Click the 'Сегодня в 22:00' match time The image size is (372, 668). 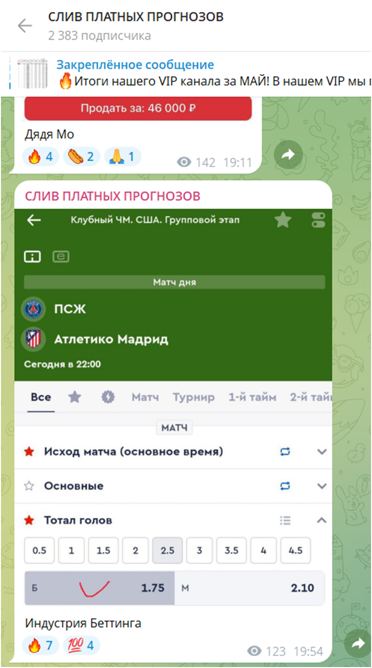click(x=63, y=364)
